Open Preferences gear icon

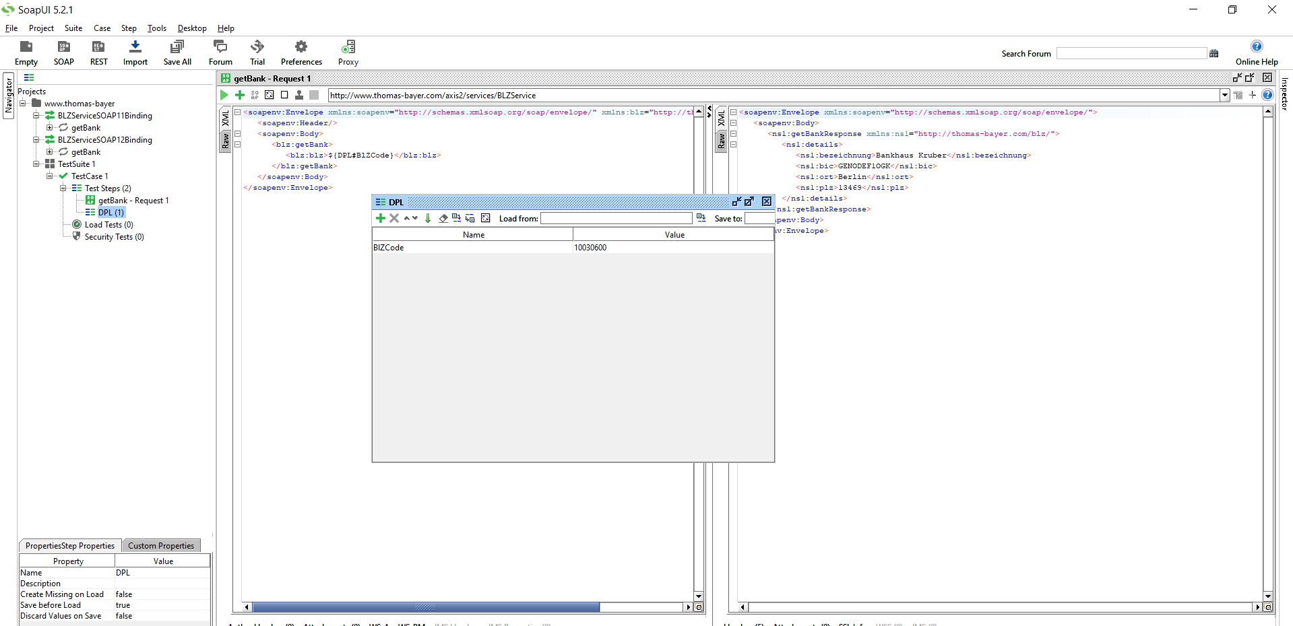[x=301, y=53]
